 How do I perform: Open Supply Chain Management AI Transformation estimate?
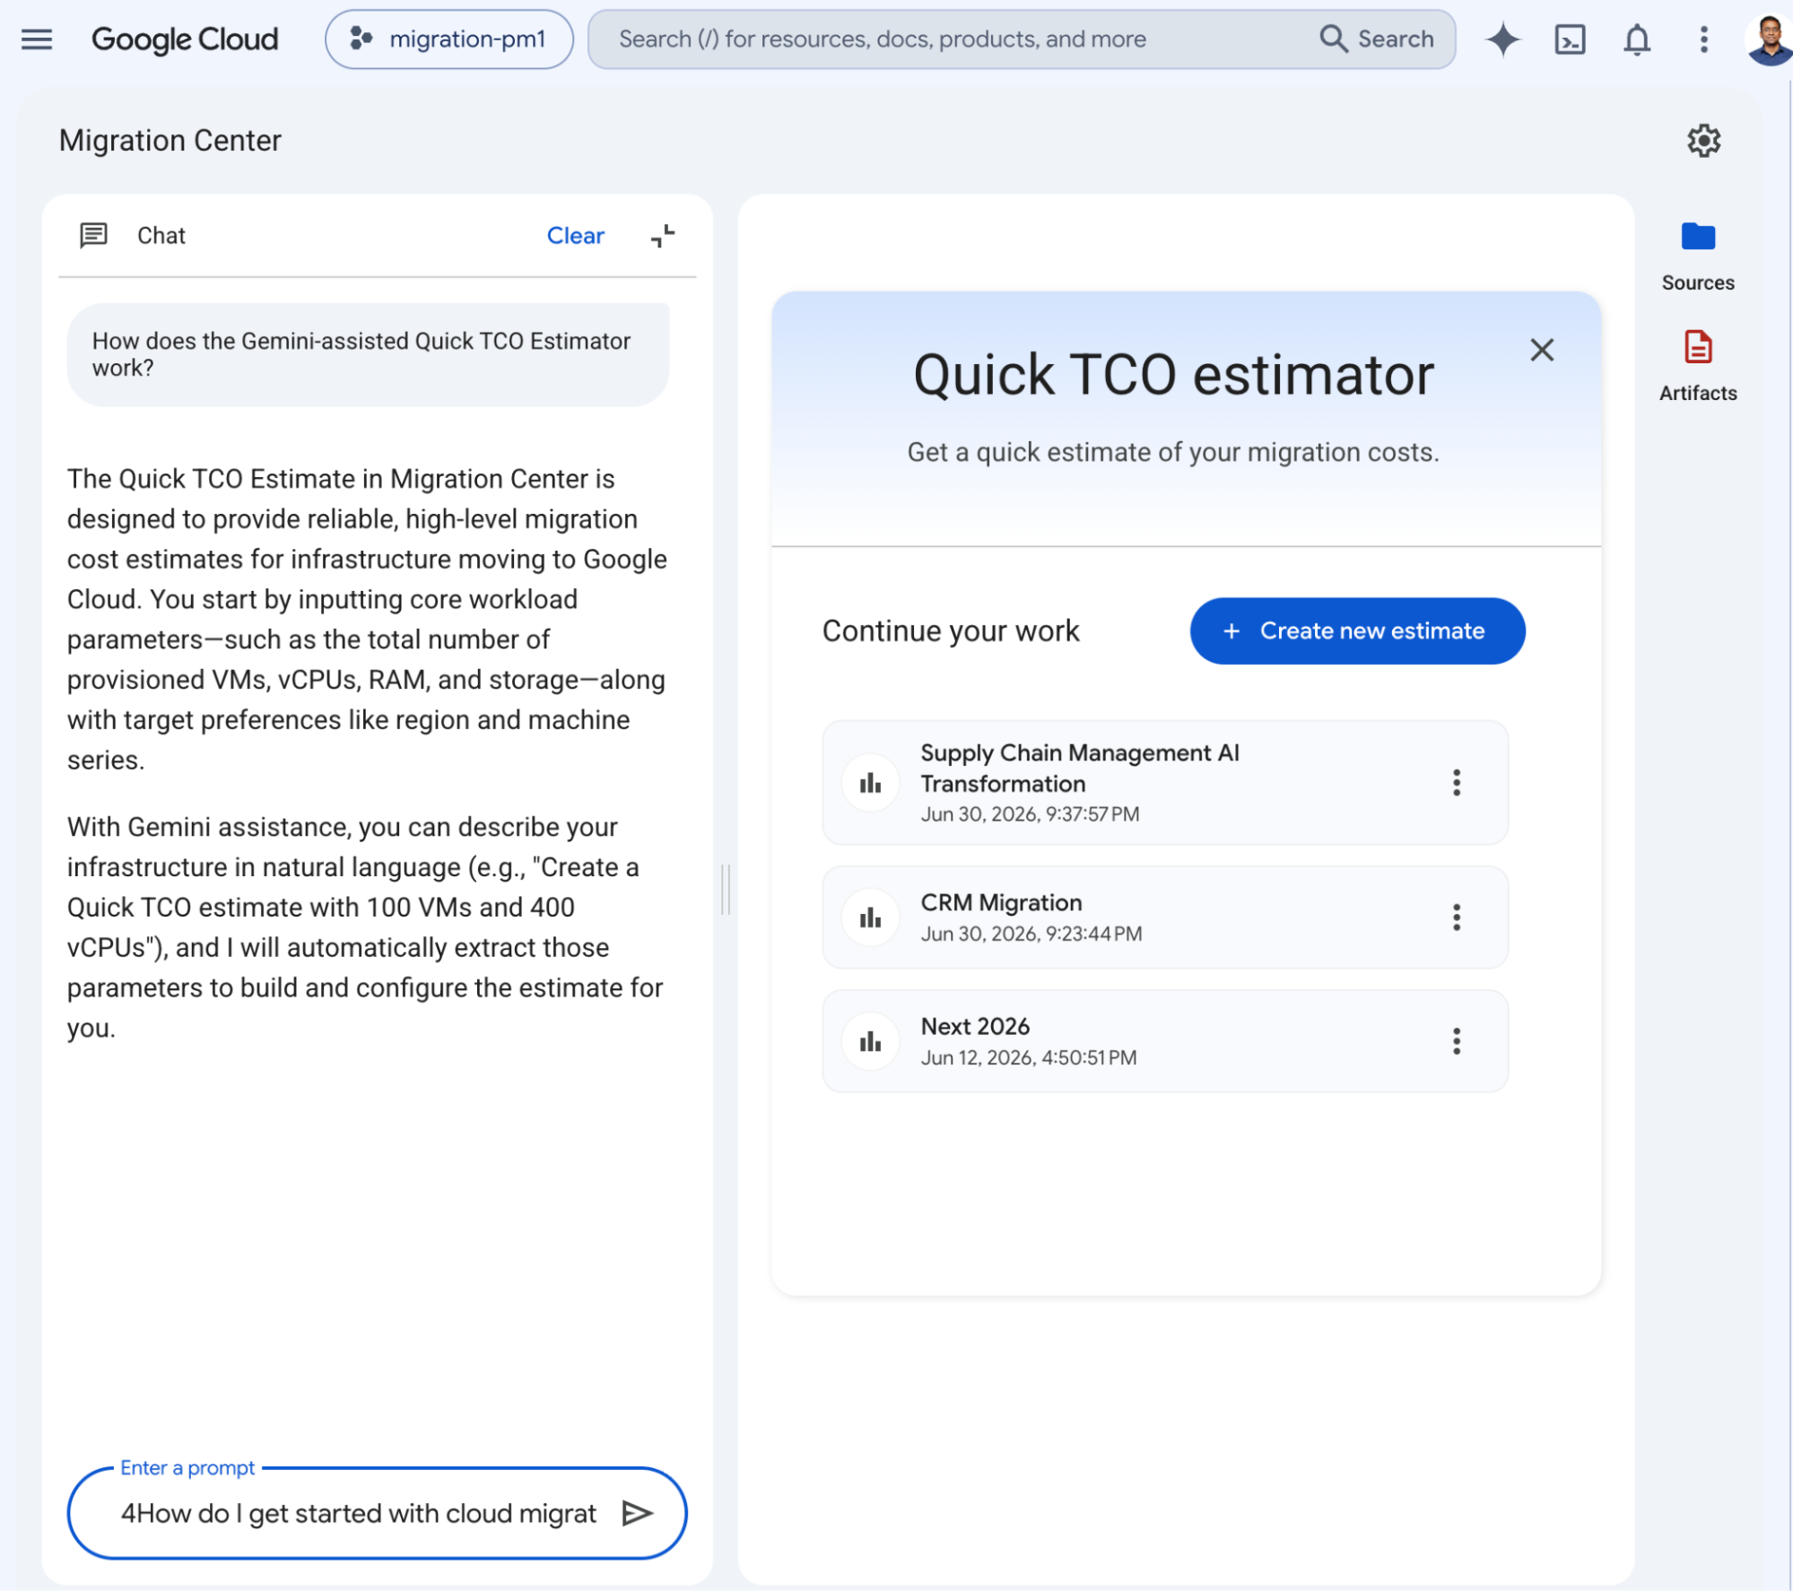[x=1164, y=782]
